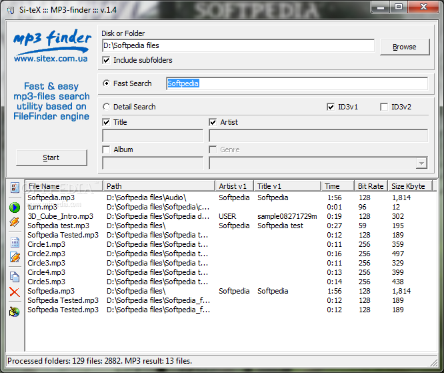Image resolution: width=444 pixels, height=373 pixels.
Task: Click the playlist document icon
Action: click(x=15, y=242)
